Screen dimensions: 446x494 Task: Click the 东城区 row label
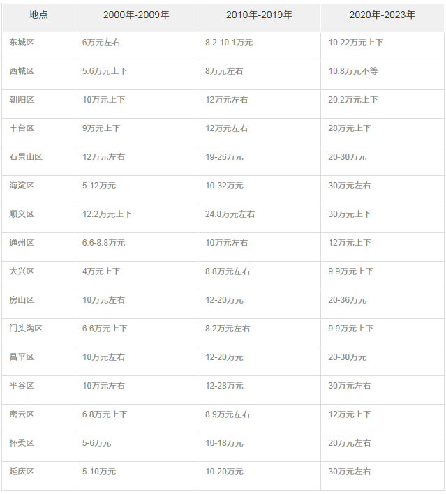tap(22, 43)
